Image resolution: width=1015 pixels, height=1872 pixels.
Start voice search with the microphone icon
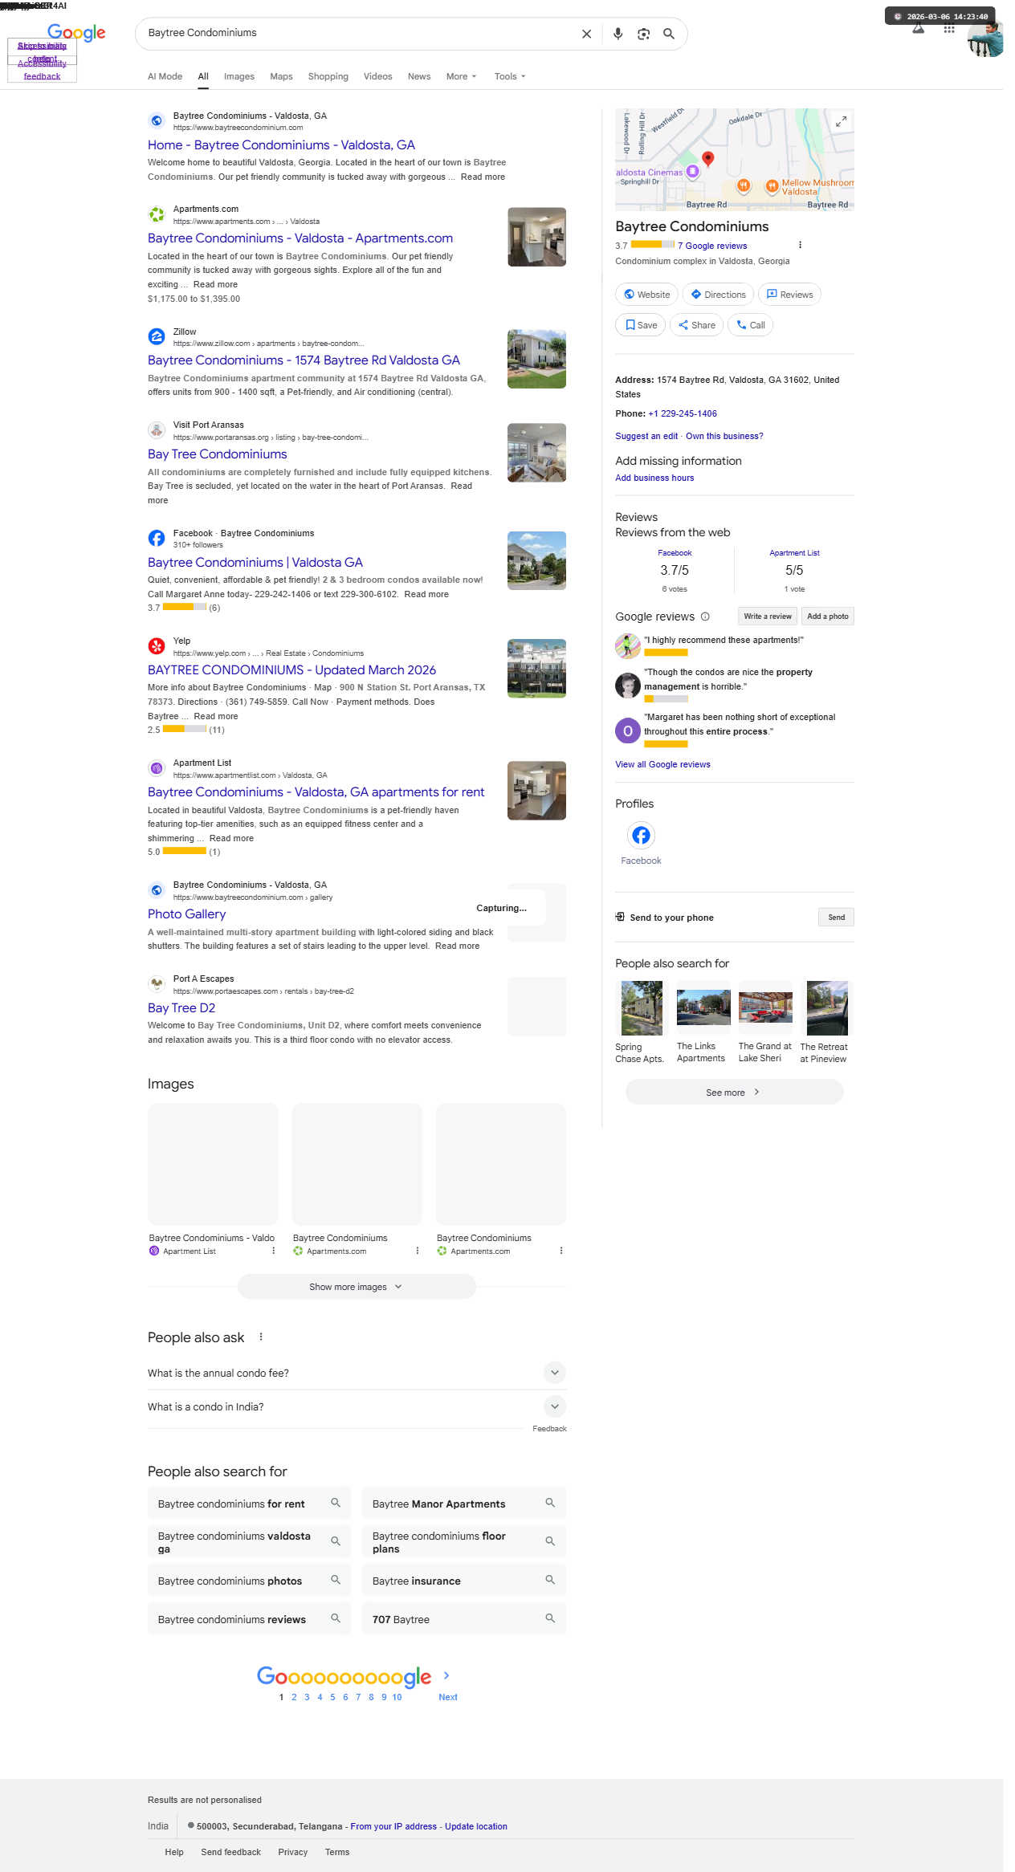tap(618, 34)
